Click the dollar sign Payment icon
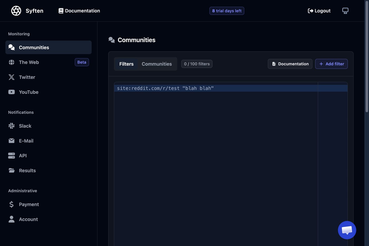The height and width of the screenshot is (246, 369). pyautogui.click(x=11, y=204)
